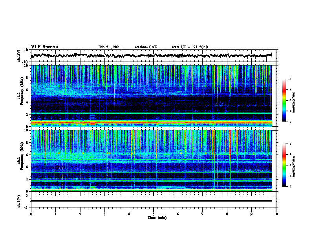Select the "start UT = 21:50:0" header text

pos(190,47)
